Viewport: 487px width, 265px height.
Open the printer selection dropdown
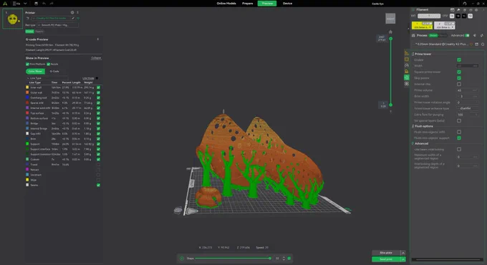pyautogui.click(x=51, y=19)
